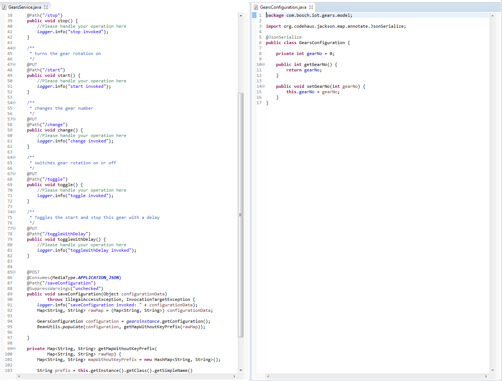Collapse the saveConfiguration method at line 85
Image resolution: width=502 pixels, height=381 pixels.
[x=14, y=272]
